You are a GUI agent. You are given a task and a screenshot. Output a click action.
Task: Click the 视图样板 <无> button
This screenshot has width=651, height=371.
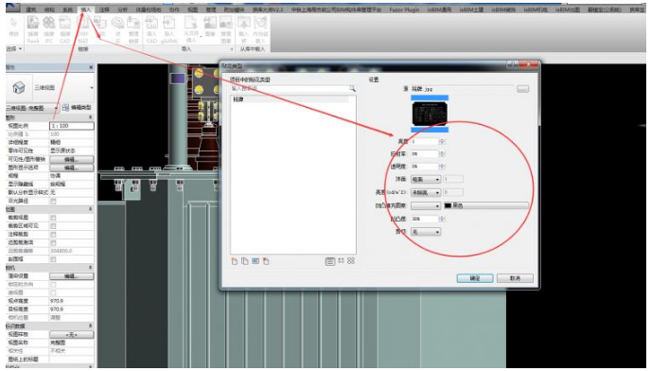click(x=71, y=334)
